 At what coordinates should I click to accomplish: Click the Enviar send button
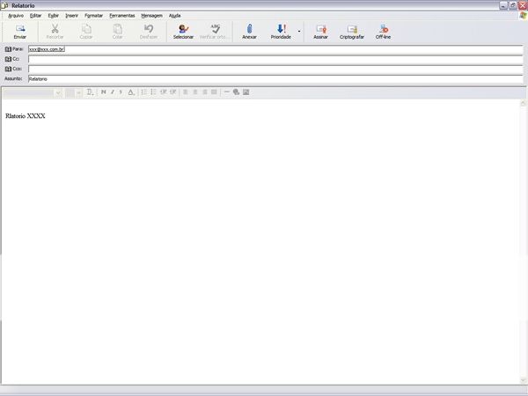(20, 32)
